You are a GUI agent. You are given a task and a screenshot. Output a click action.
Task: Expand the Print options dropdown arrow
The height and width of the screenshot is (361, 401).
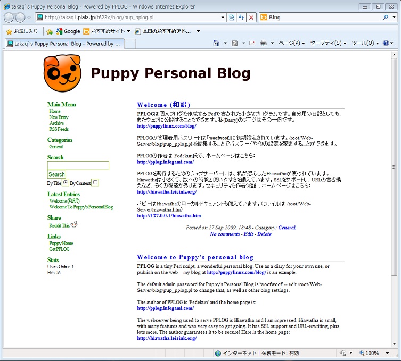272,43
